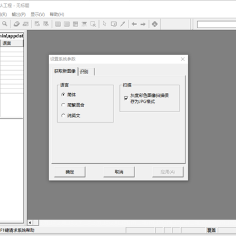Click the left arrow previous icon
This screenshot has height=236, width=236.
point(134,24)
